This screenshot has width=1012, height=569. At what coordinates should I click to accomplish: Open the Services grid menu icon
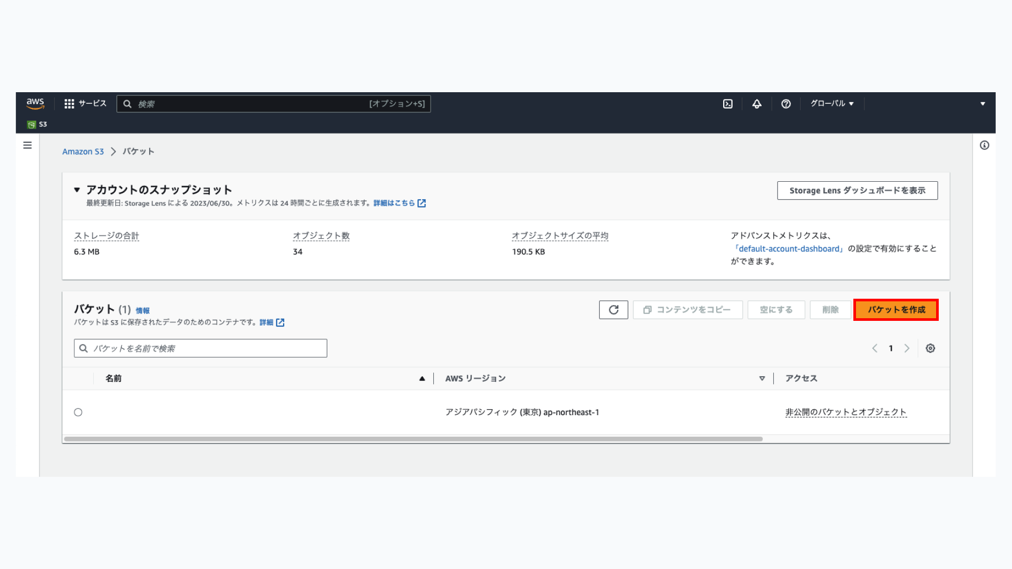point(69,104)
